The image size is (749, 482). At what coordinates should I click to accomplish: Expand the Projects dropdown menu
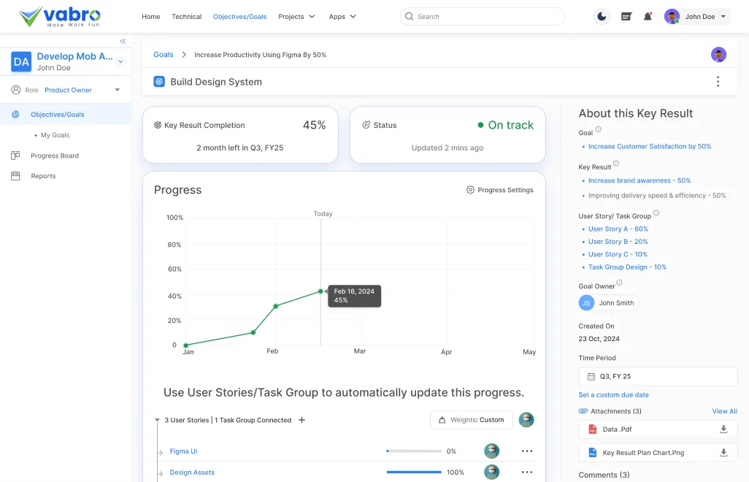pos(296,17)
